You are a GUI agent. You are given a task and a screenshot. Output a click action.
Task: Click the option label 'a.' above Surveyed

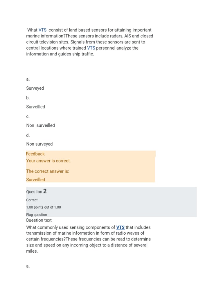(x=28, y=79)
